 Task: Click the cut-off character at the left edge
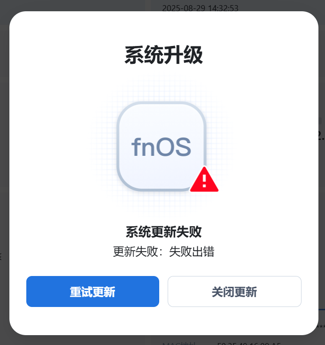1,256
